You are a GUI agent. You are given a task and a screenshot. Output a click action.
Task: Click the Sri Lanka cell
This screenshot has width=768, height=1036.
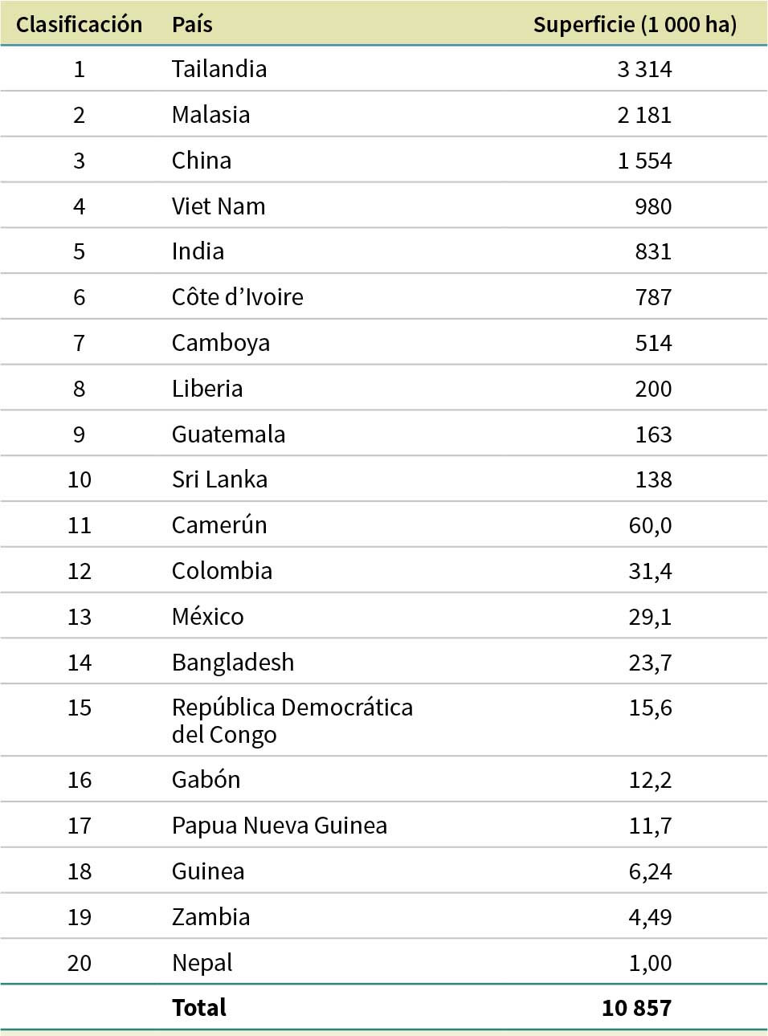click(219, 479)
